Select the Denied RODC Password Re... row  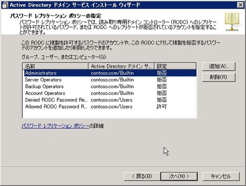pyautogui.click(x=110, y=100)
